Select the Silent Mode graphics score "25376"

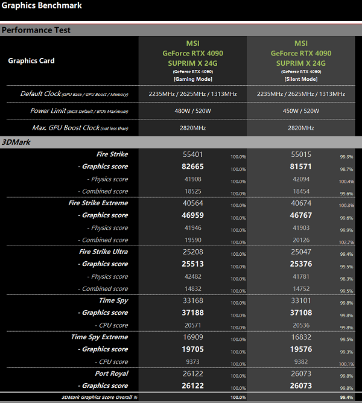pyautogui.click(x=301, y=264)
